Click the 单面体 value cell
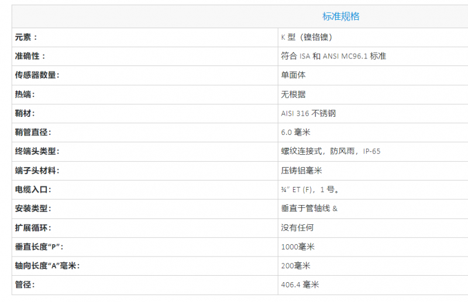 293,75
